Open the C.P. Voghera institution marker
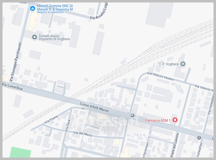This screenshot has width=216, height=160. [183, 64]
